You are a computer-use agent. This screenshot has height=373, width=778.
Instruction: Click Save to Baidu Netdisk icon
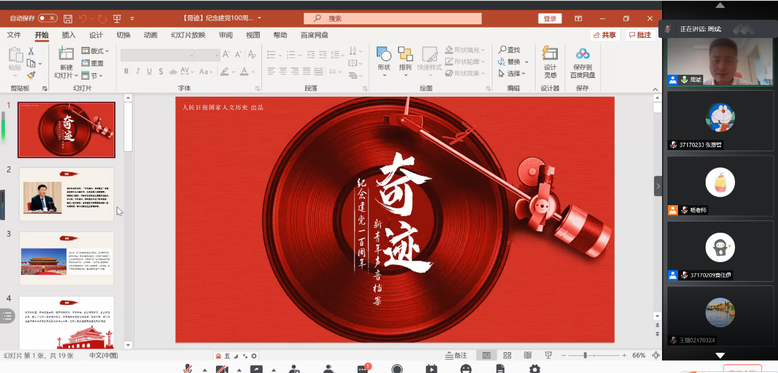(x=582, y=62)
